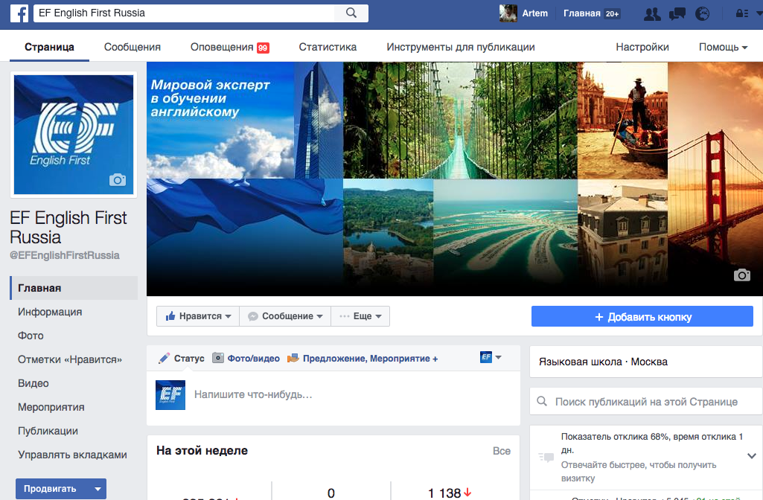Open Инструменты для публикации tab
Viewport: 763px width, 500px height.
click(x=460, y=47)
